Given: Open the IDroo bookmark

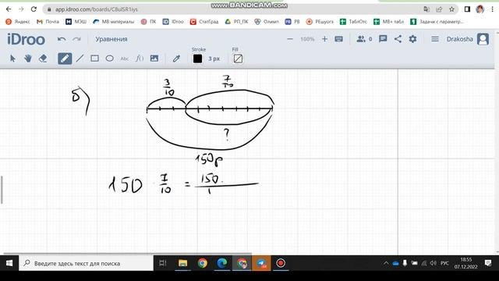Looking at the screenshot, I should pyautogui.click(x=173, y=22).
